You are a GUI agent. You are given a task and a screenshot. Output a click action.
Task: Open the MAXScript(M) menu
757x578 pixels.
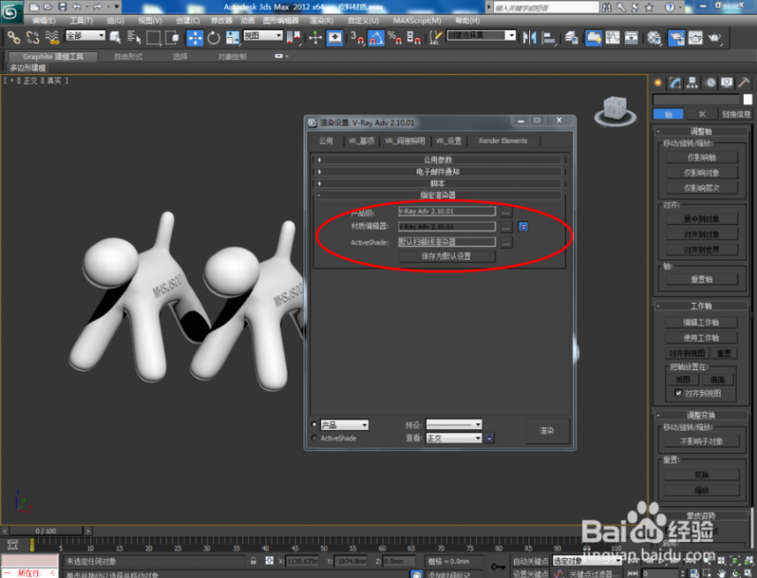coord(416,20)
